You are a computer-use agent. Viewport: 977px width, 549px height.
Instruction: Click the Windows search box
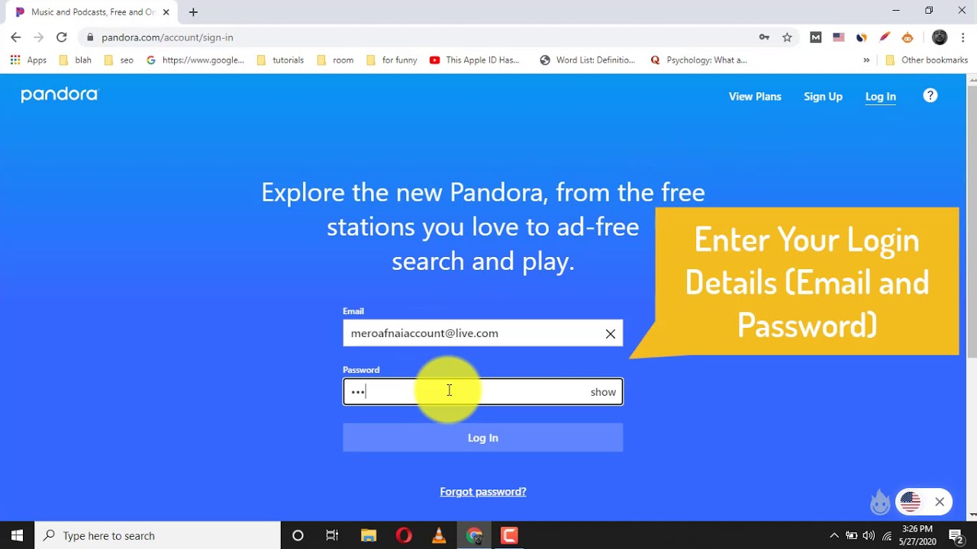pos(158,535)
